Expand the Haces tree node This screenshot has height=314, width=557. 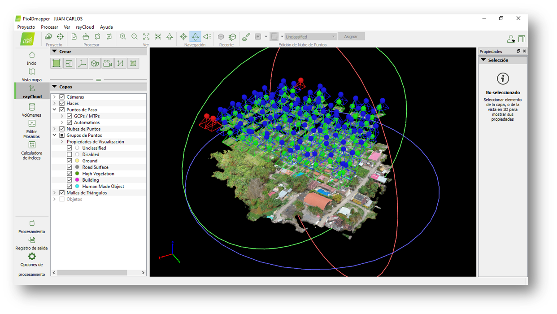pos(55,103)
